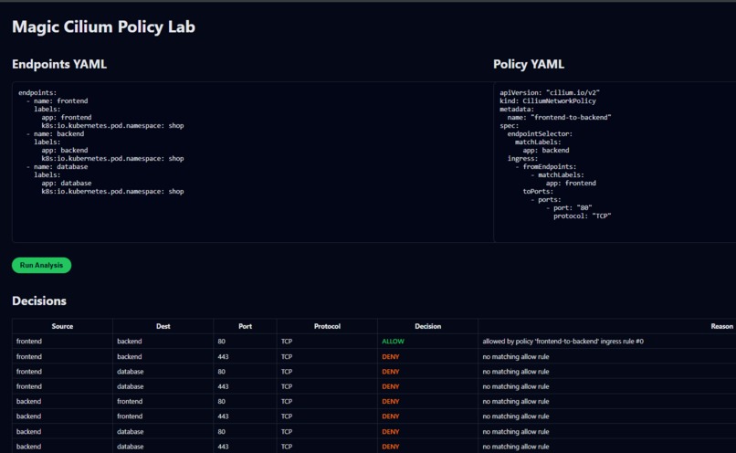
Task: Click the 'kind: CiliumNetworkPolicy' line
Action: point(548,101)
